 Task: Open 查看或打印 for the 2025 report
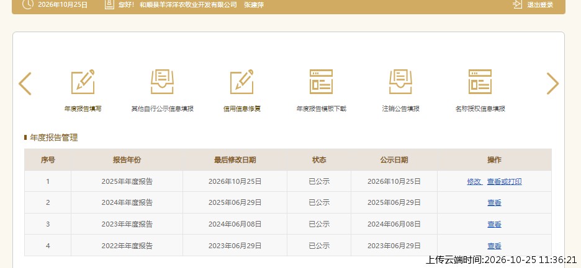point(504,181)
